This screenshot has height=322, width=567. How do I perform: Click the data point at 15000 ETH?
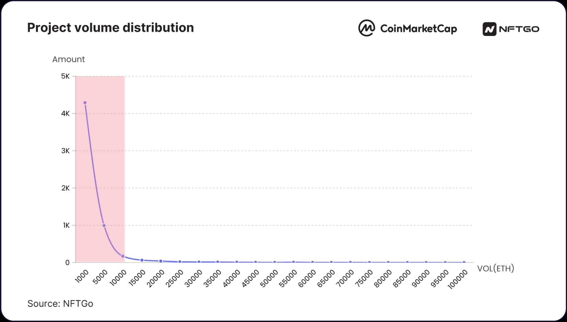pyautogui.click(x=142, y=260)
